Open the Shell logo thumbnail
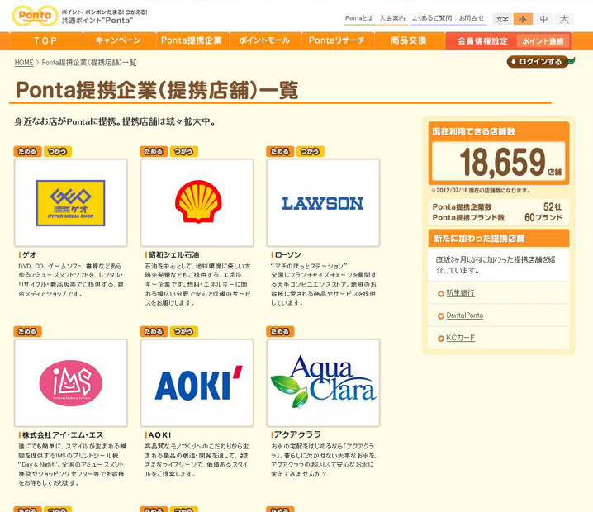The height and width of the screenshot is (512, 593). point(197,203)
